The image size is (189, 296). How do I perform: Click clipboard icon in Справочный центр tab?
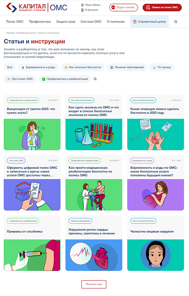[135, 22]
